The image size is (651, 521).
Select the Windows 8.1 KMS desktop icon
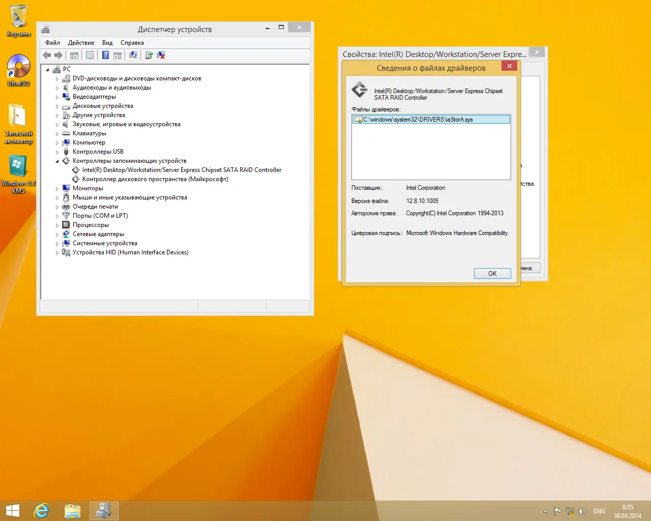pyautogui.click(x=18, y=174)
